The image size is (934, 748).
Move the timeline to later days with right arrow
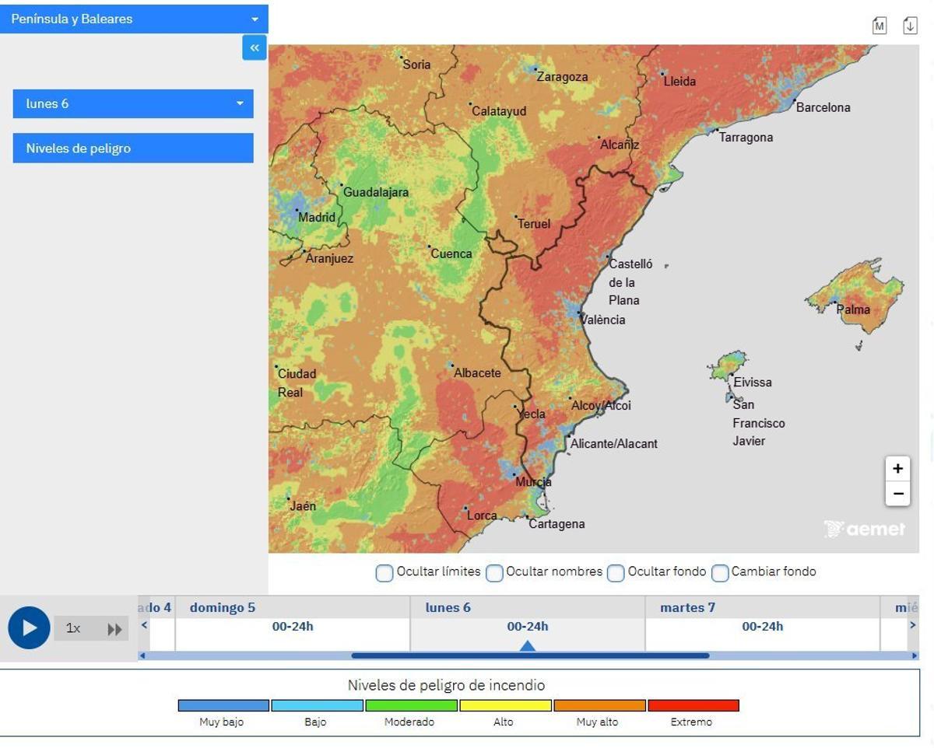point(912,624)
